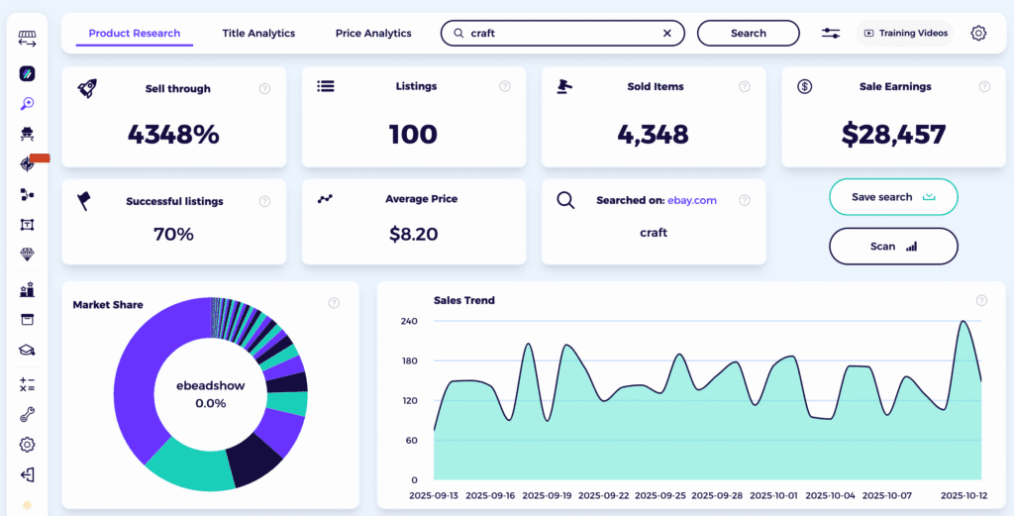Open the magnifier research icon in sidebar
This screenshot has width=1014, height=516.
coord(27,103)
